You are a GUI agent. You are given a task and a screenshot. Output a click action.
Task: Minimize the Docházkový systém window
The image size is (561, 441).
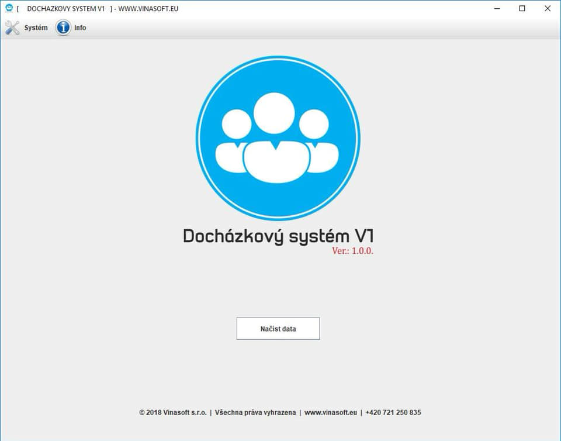497,9
